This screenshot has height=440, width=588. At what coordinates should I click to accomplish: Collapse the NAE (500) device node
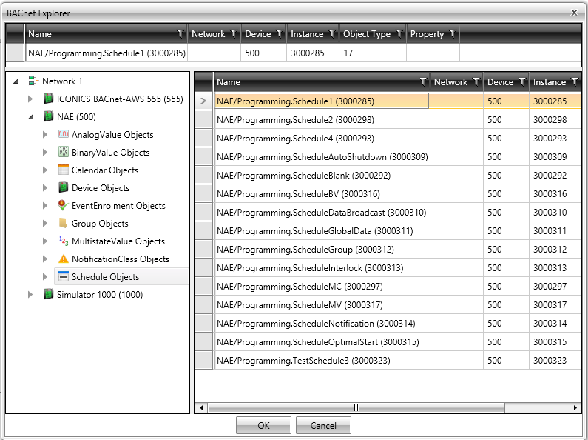[x=30, y=117]
